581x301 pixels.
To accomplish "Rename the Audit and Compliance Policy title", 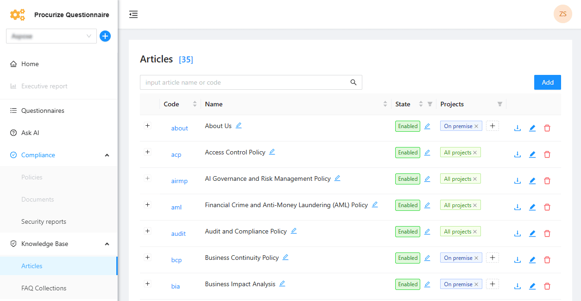I will [x=294, y=230].
